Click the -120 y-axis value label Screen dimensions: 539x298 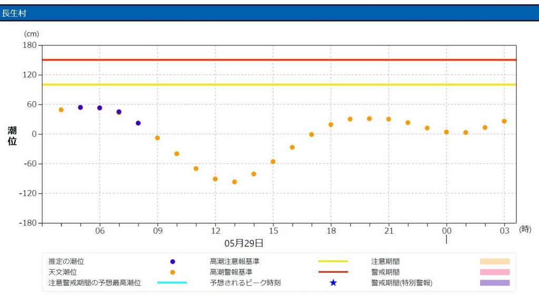28,193
